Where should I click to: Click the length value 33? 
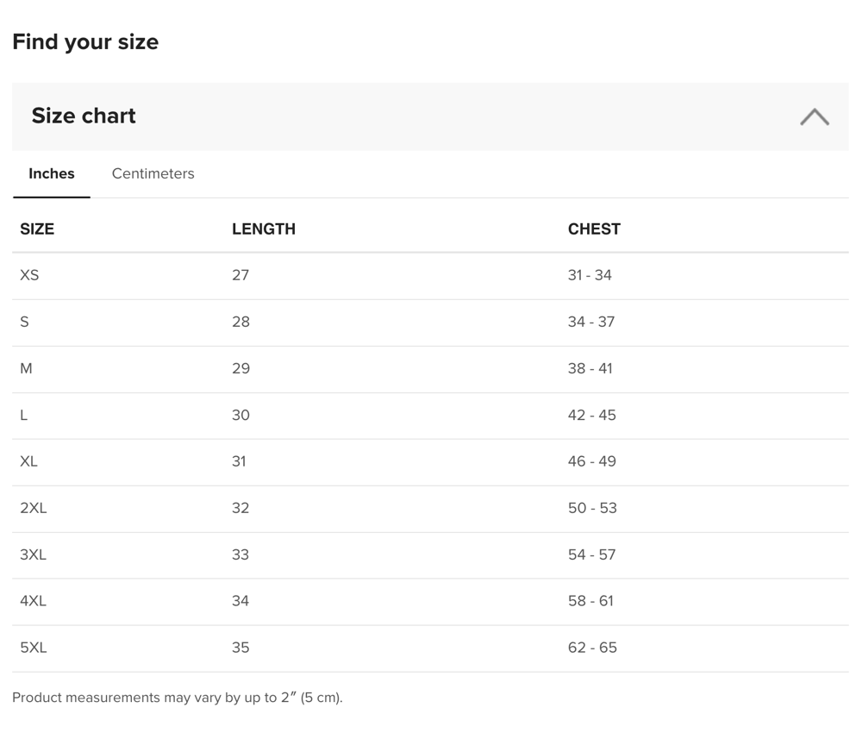pyautogui.click(x=240, y=554)
